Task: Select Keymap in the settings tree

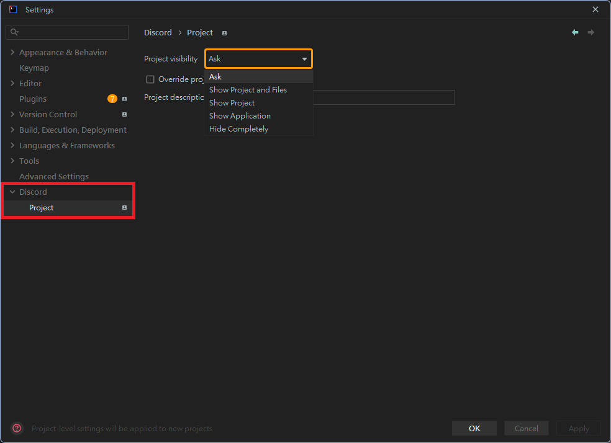Action: pyautogui.click(x=34, y=68)
